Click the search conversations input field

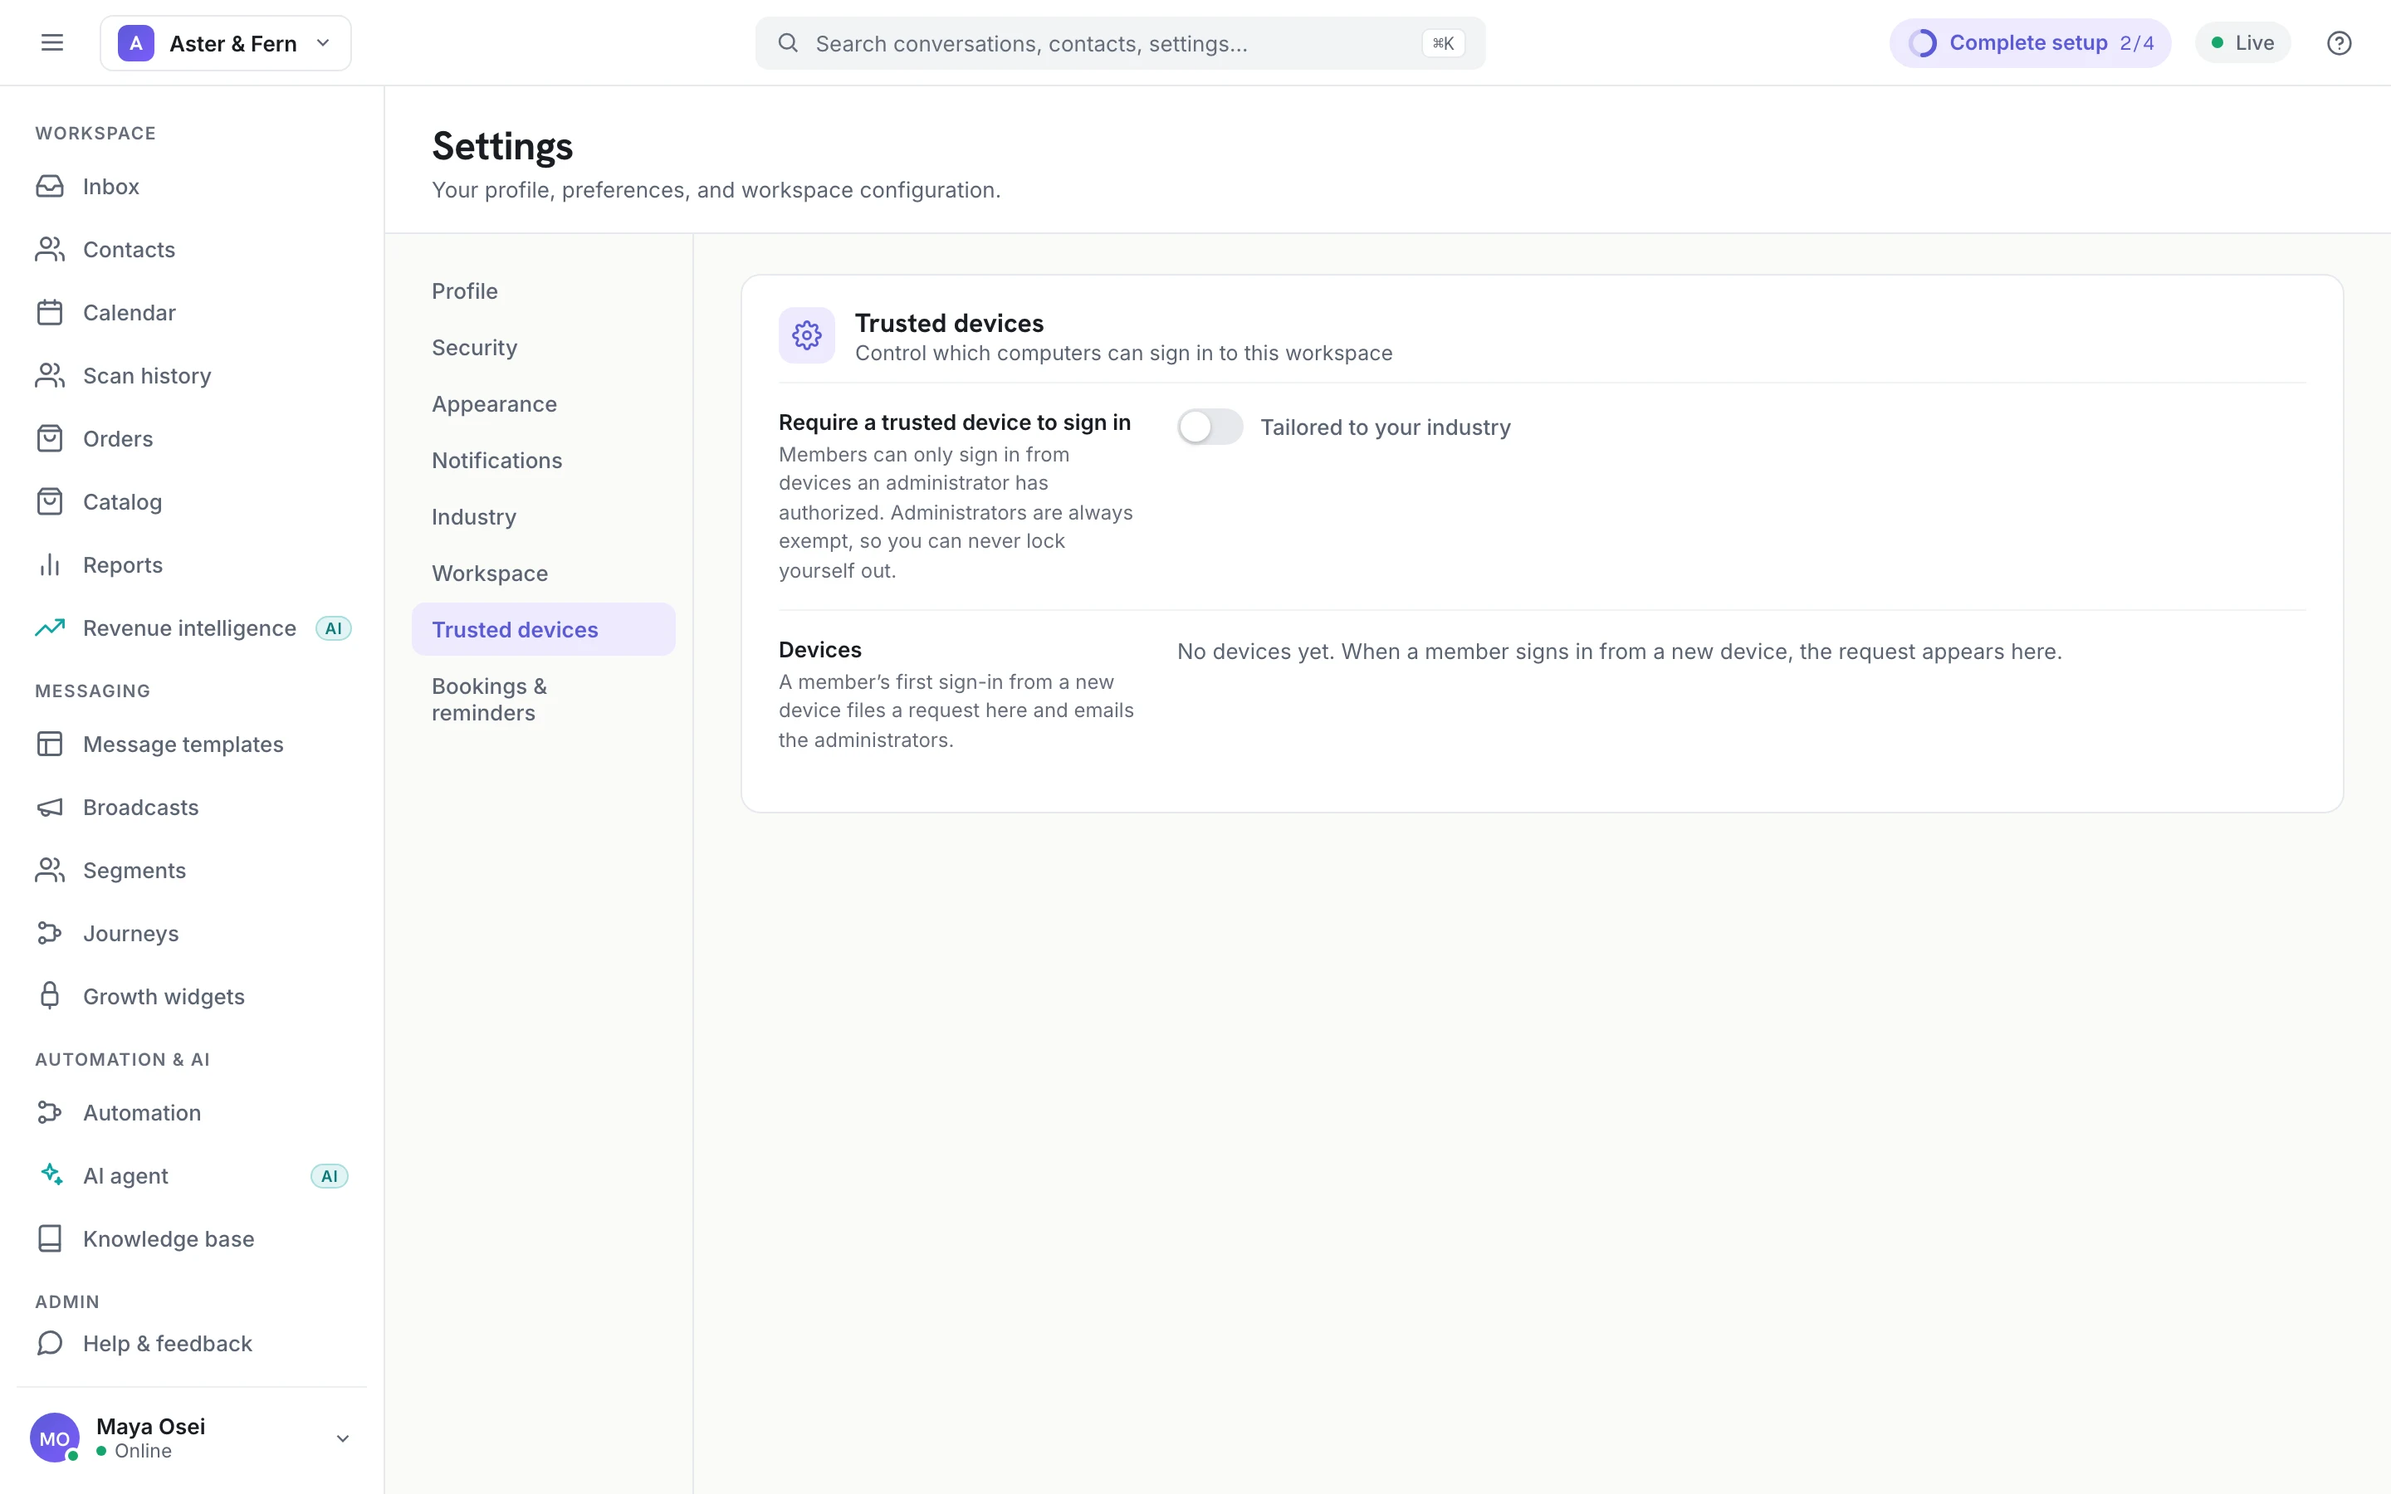point(1119,43)
